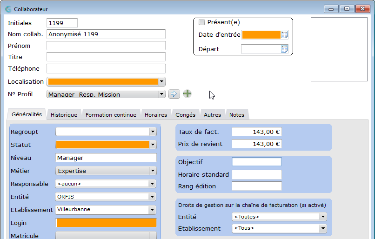375x239 pixels.
Task: Add a new profile with green plus
Action: [187, 93]
